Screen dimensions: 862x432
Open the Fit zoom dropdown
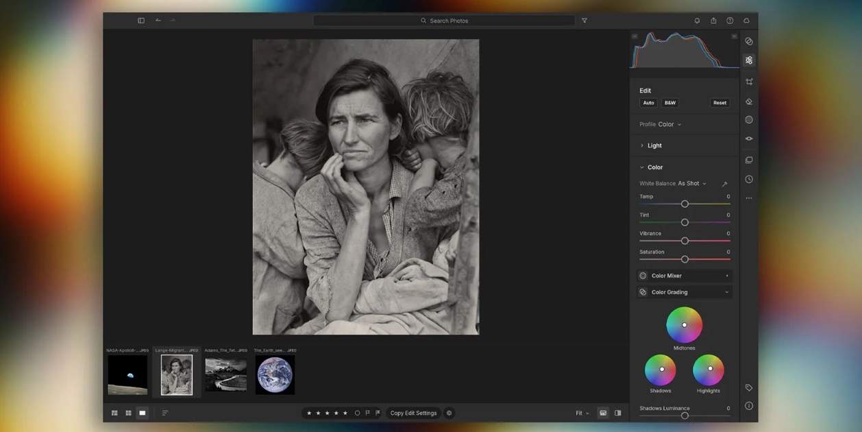coord(582,413)
